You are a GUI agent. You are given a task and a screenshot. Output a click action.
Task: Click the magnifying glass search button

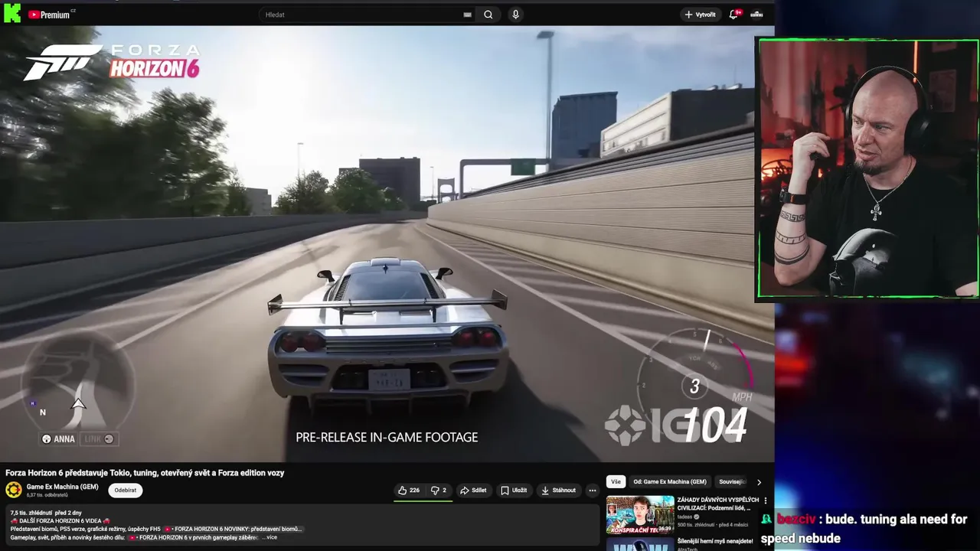(488, 15)
